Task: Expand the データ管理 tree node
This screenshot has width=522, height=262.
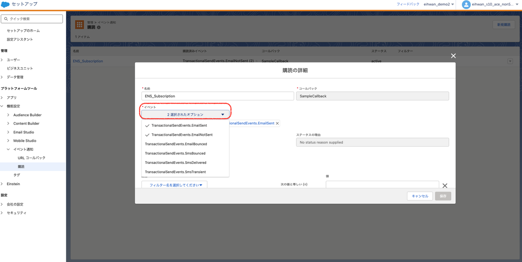Action: pyautogui.click(x=2, y=77)
